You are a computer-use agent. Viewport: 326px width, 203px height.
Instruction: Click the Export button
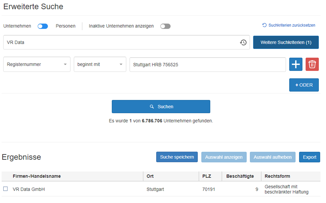click(309, 157)
